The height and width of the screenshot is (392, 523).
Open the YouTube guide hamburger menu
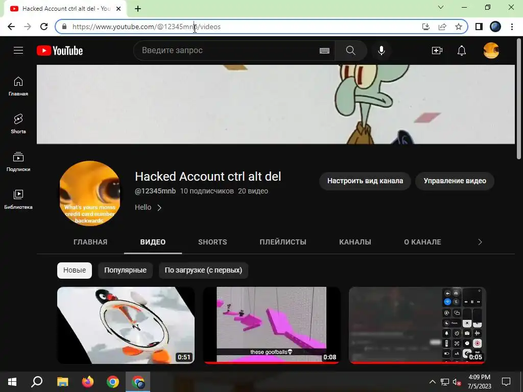click(x=18, y=51)
